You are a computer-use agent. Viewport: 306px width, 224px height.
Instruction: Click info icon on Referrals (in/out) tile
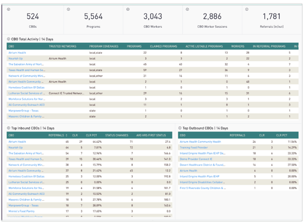tap(247, 9)
